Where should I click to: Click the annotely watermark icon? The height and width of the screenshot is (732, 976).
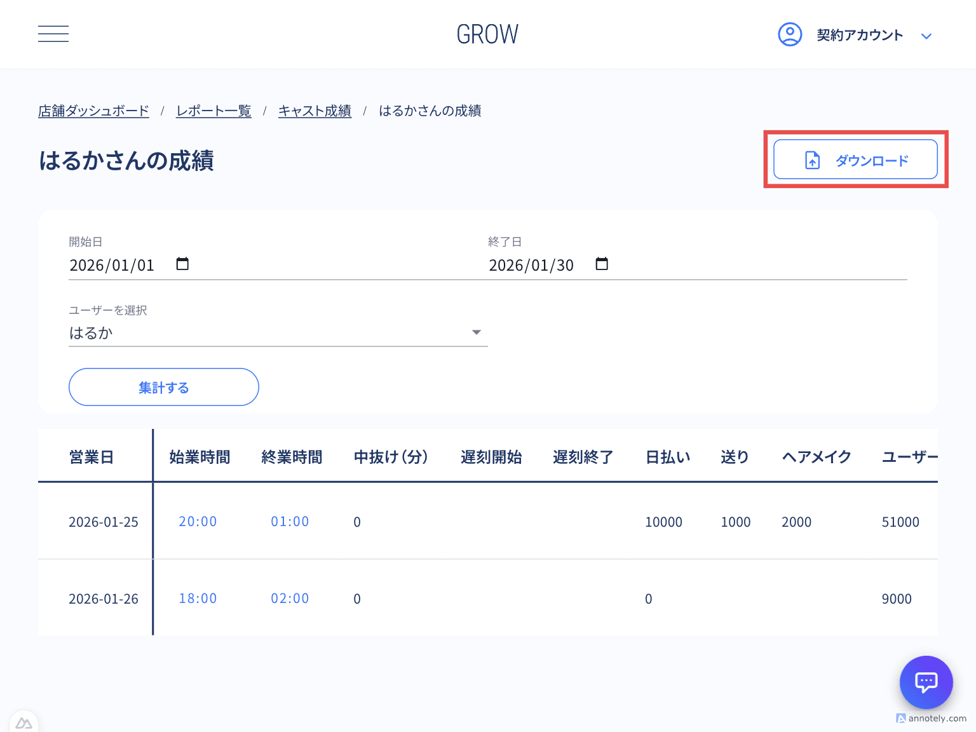[x=902, y=719]
